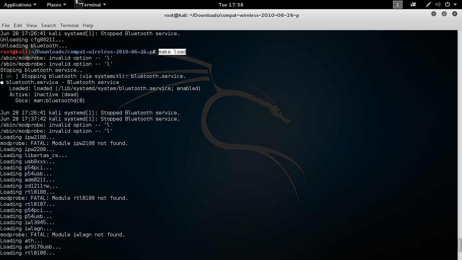
Task: Open the system status dropdown arrow
Action: click(455, 5)
